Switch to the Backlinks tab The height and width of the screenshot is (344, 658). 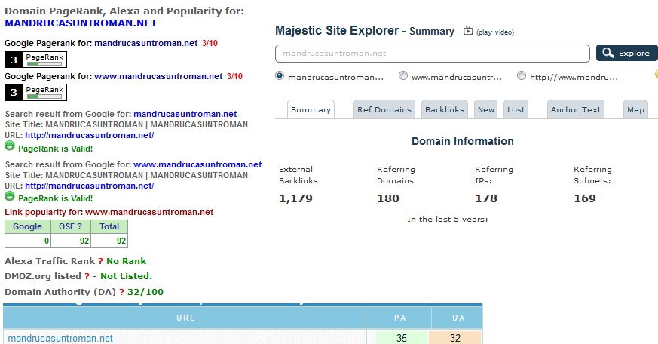click(445, 109)
